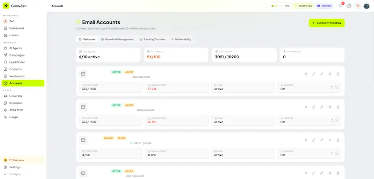Open the Tracking Domains tab
The image size is (374, 179).
[152, 39]
